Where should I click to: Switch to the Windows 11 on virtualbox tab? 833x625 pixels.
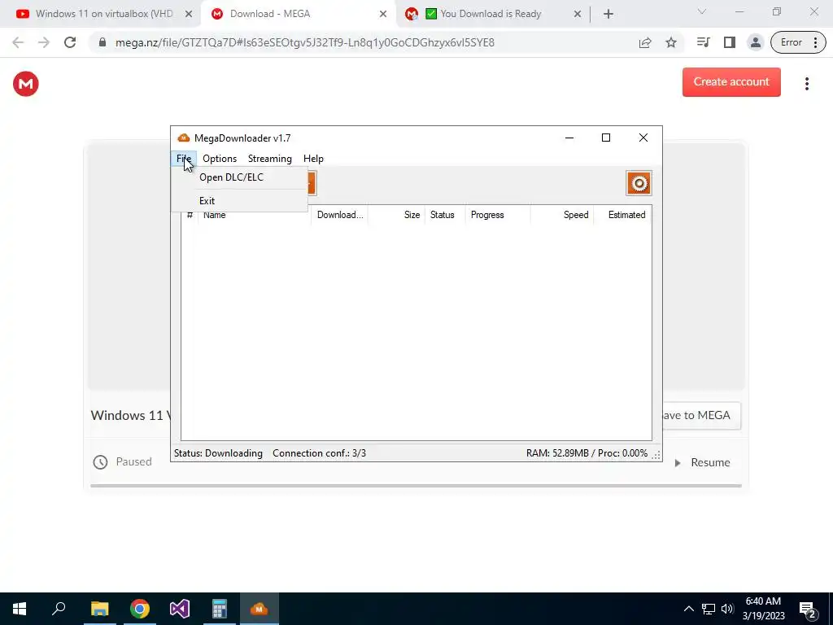click(x=103, y=14)
